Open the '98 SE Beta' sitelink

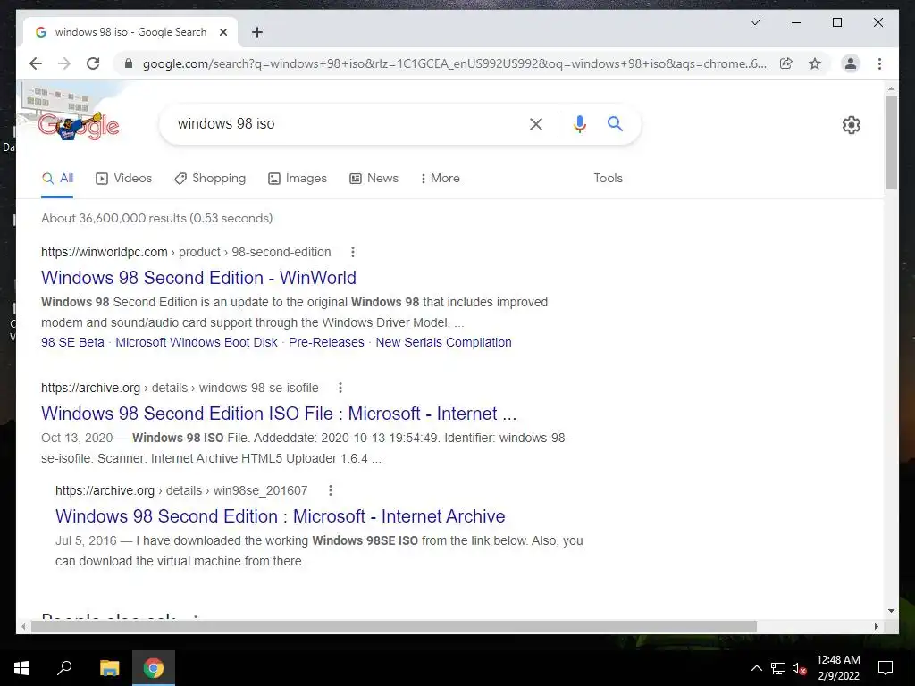coord(72,342)
